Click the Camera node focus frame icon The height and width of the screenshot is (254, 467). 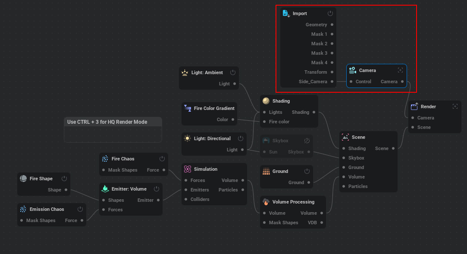[x=400, y=70]
